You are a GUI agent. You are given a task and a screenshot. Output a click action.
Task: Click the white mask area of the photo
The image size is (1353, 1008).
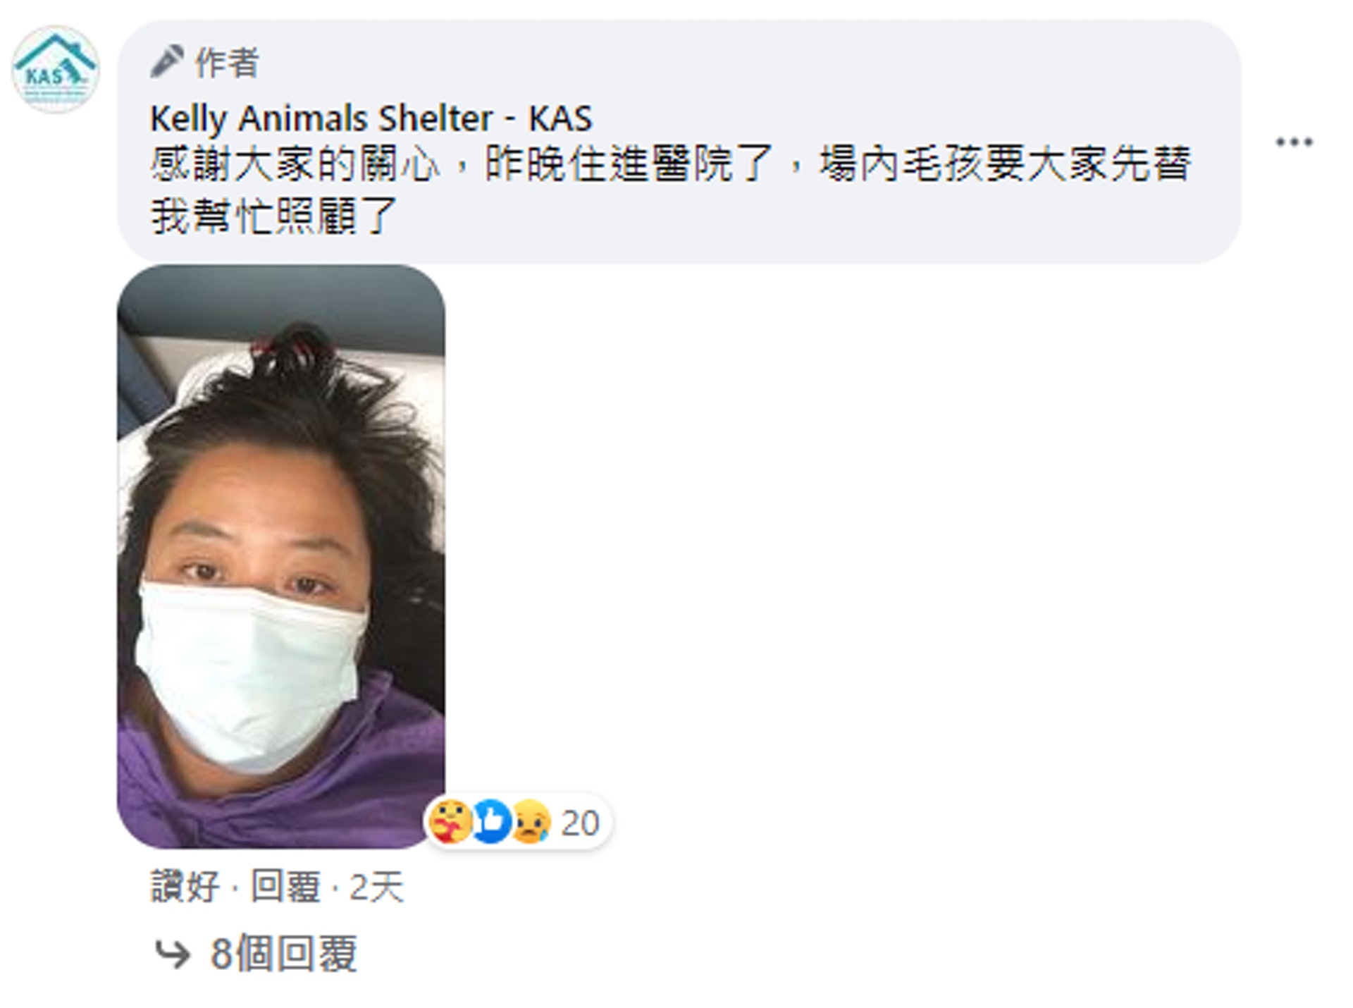coord(250,673)
